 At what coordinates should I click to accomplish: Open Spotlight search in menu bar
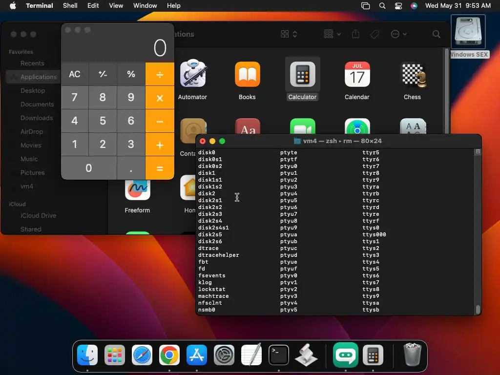point(382,6)
